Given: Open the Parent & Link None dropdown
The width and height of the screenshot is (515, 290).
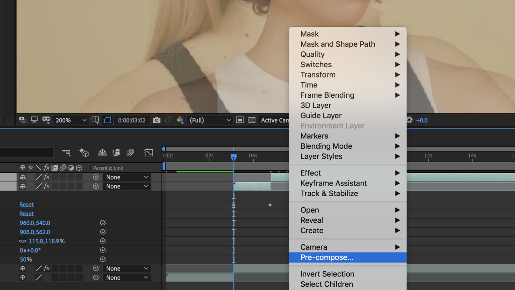Looking at the screenshot, I should pyautogui.click(x=127, y=177).
